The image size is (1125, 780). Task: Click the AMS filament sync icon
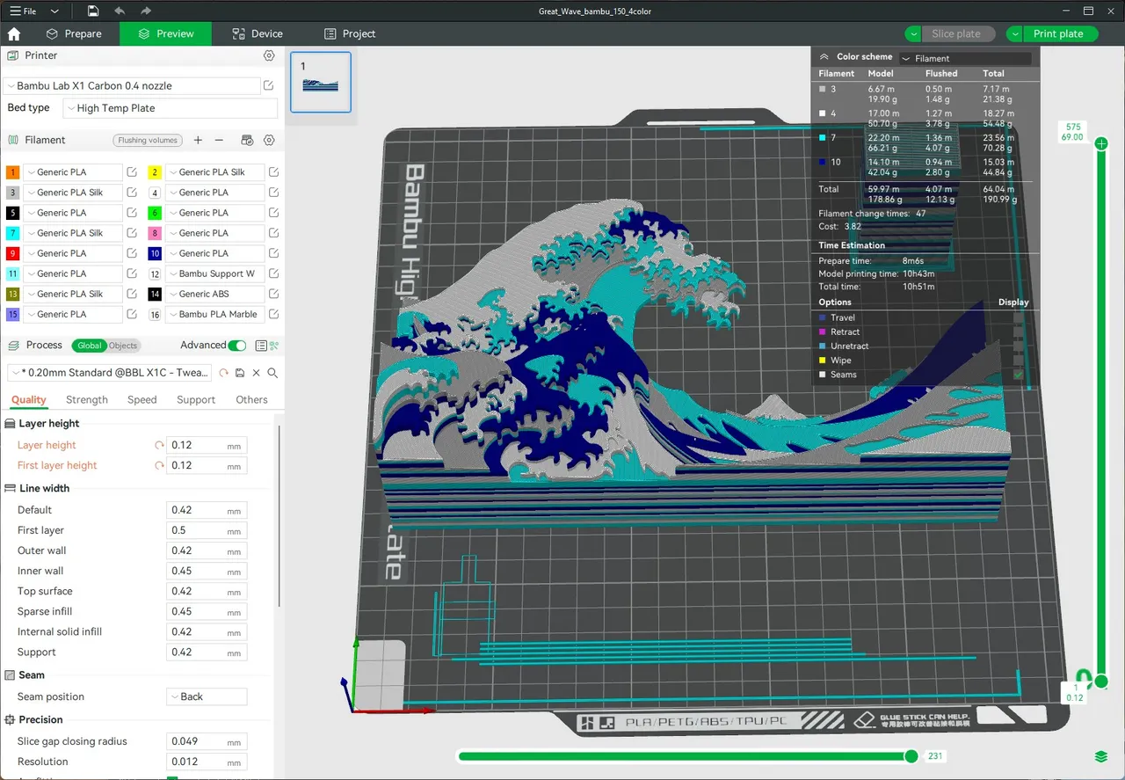(248, 140)
